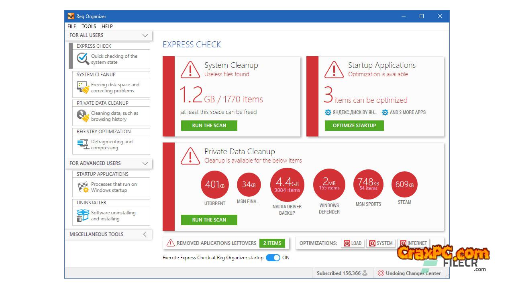Click the Private Data Cleanup sidebar icon
Screen dimensions: 514x289
pos(83,116)
